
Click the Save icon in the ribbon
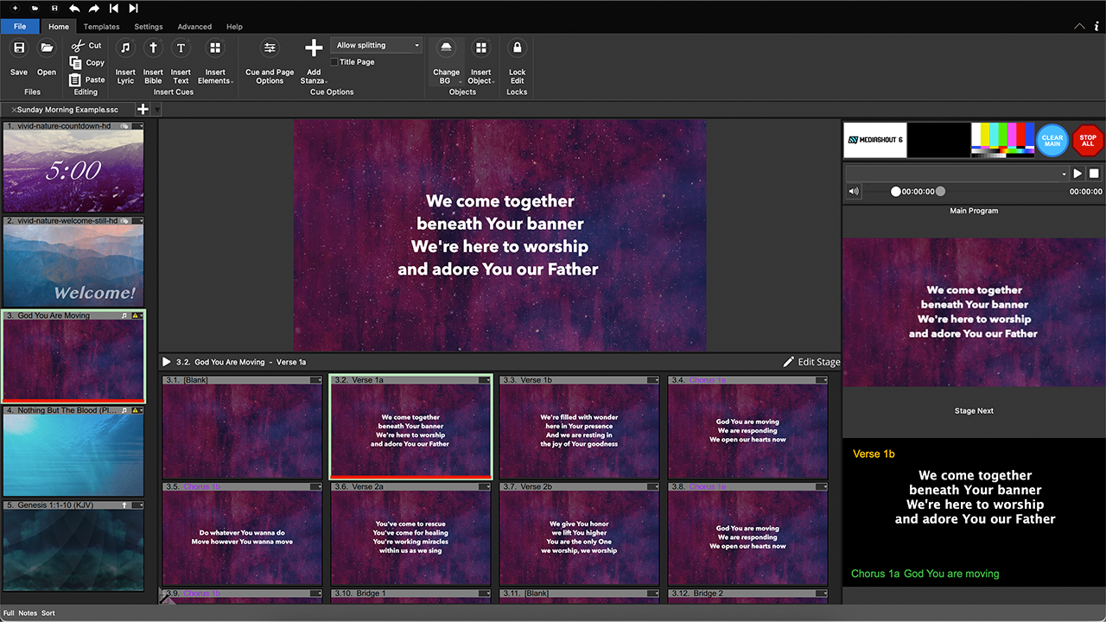(19, 48)
